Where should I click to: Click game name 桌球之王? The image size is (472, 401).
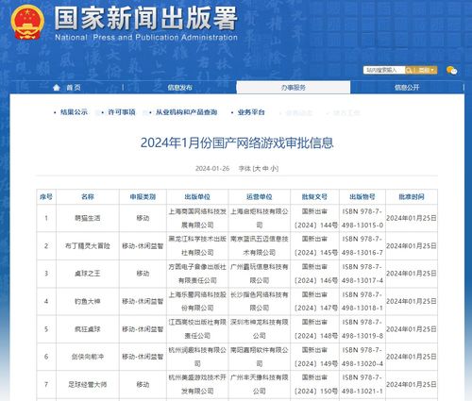tap(88, 274)
